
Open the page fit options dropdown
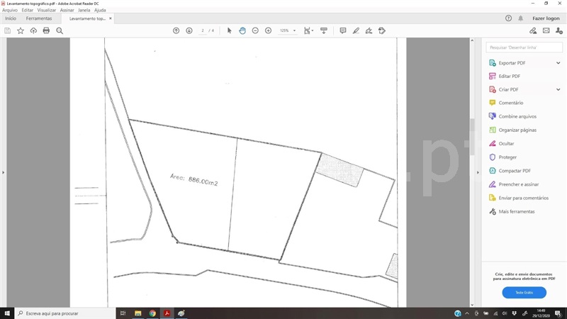[308, 30]
